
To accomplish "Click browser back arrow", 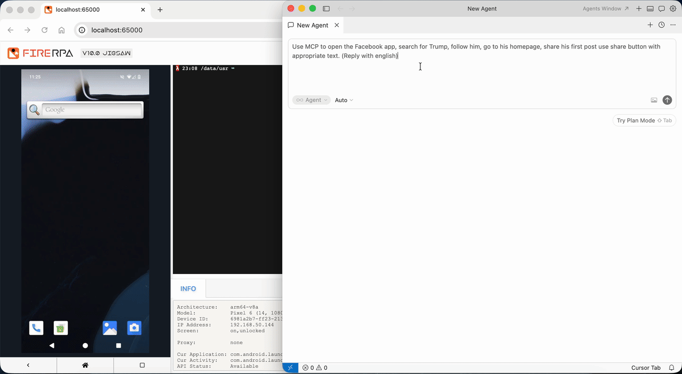I will [11, 30].
